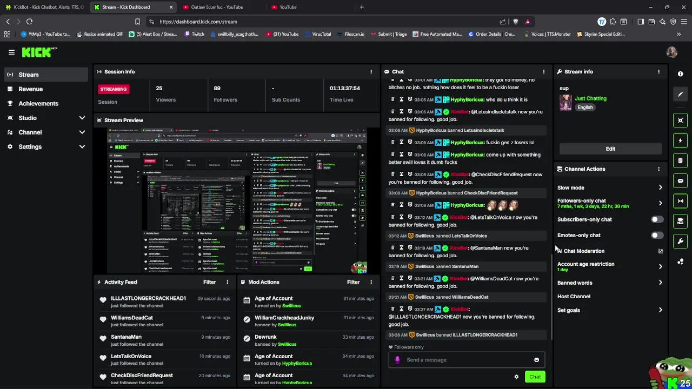Open the profile avatar at top right

(x=671, y=52)
